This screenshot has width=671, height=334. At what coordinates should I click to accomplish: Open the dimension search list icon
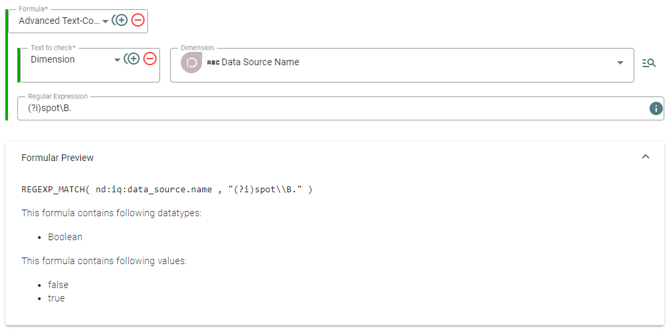pyautogui.click(x=649, y=63)
